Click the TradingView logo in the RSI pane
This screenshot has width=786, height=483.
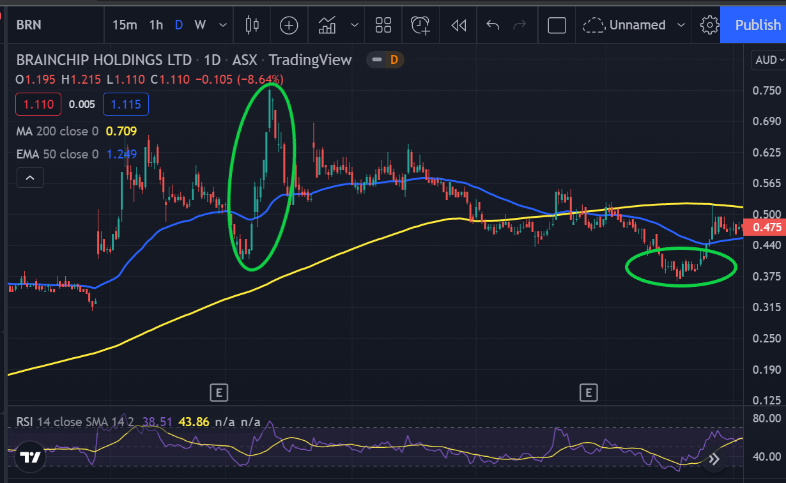pyautogui.click(x=29, y=457)
